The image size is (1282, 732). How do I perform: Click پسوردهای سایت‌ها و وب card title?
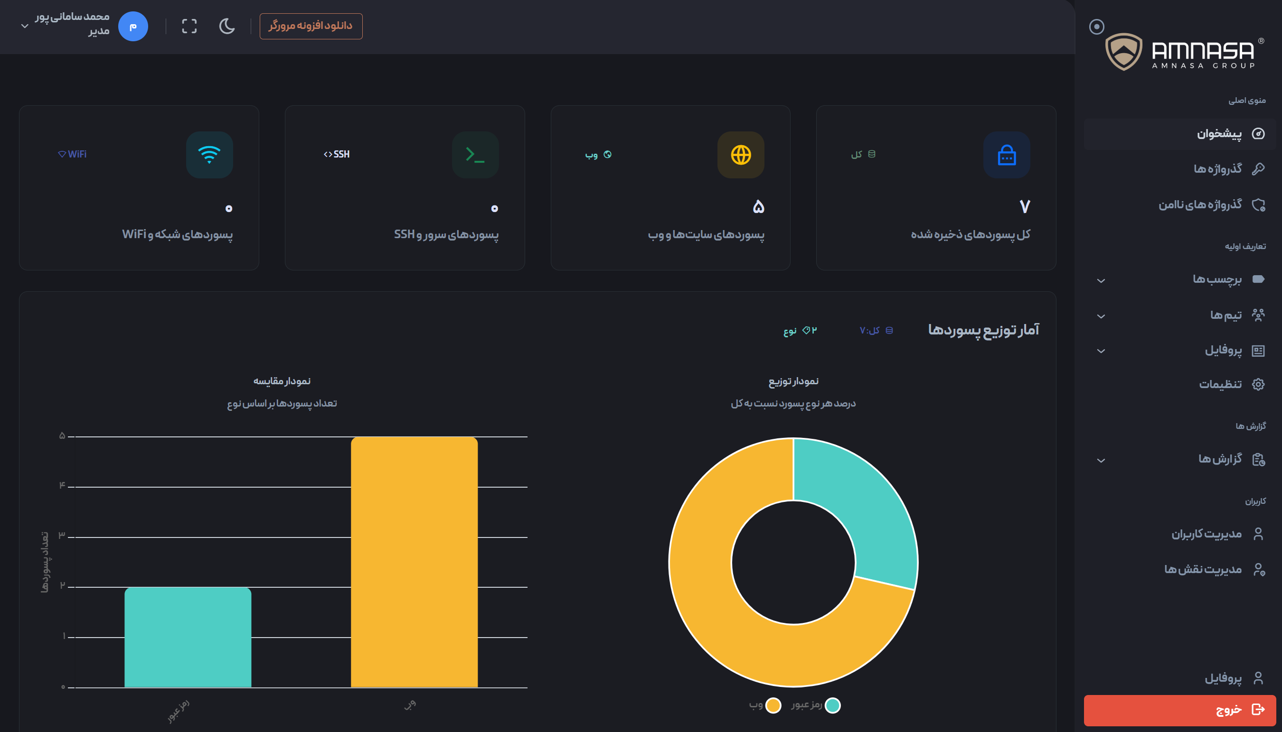click(x=706, y=235)
